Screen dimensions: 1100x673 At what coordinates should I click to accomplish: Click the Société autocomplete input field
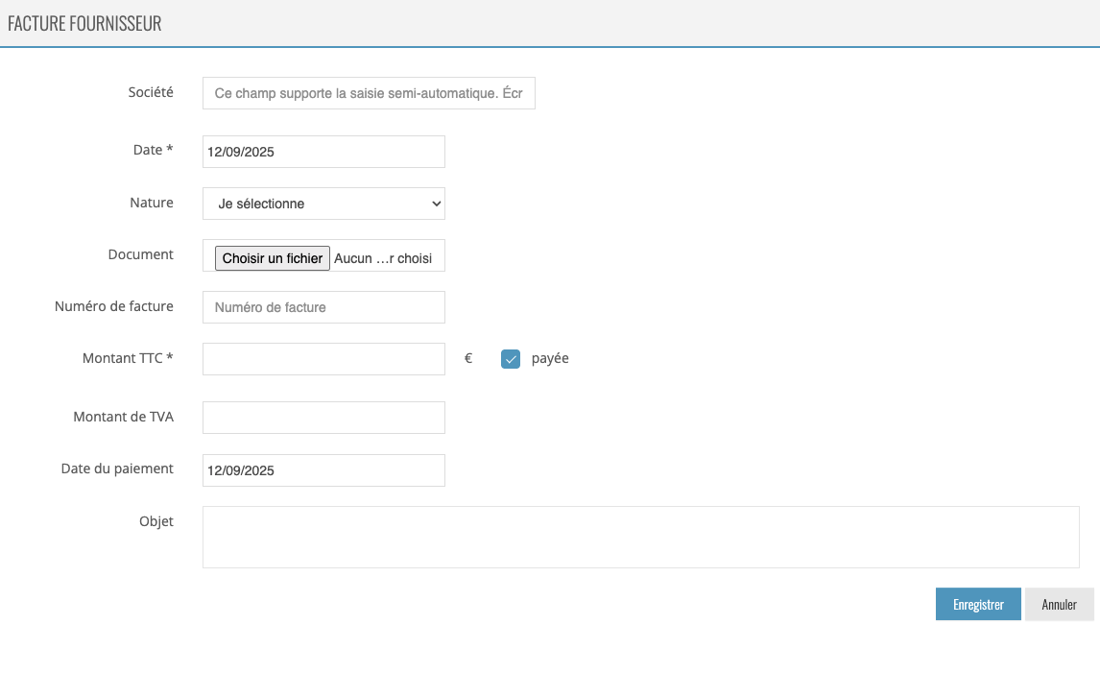tap(369, 93)
